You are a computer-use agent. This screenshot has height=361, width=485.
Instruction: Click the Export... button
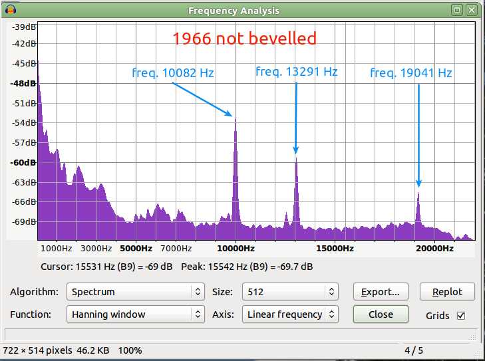pyautogui.click(x=381, y=291)
